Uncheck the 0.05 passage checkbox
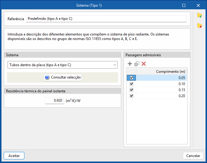Viewport: 207px width, 163px height. tap(131, 78)
